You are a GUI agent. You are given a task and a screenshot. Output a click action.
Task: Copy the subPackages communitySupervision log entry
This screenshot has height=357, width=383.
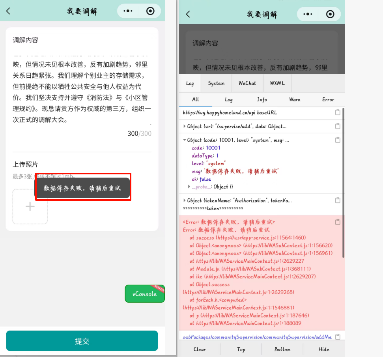[337, 337]
